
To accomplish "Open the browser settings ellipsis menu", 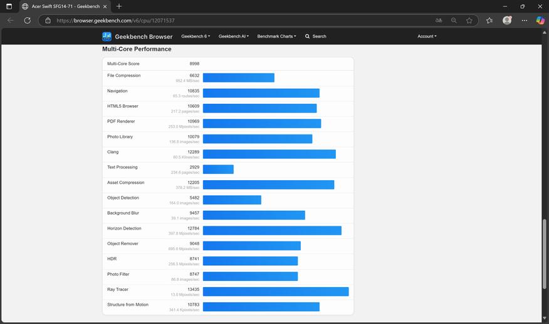I will [524, 20].
